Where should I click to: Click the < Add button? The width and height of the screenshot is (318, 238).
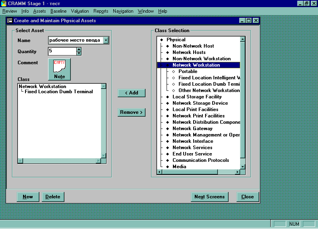pyautogui.click(x=132, y=93)
